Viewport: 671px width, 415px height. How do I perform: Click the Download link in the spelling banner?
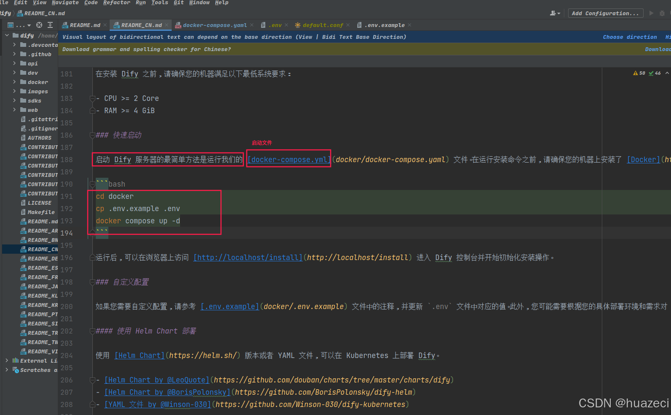click(658, 49)
